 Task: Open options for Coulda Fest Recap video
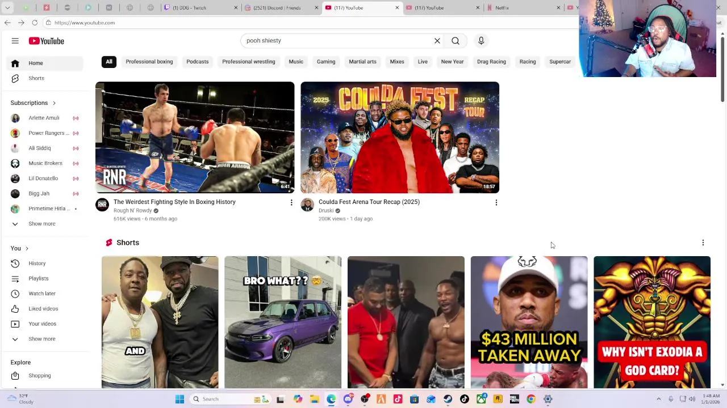(x=496, y=202)
